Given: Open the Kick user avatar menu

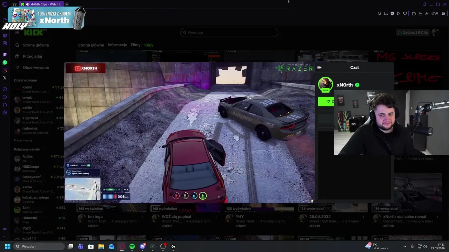Looking at the screenshot, I should point(435,32).
